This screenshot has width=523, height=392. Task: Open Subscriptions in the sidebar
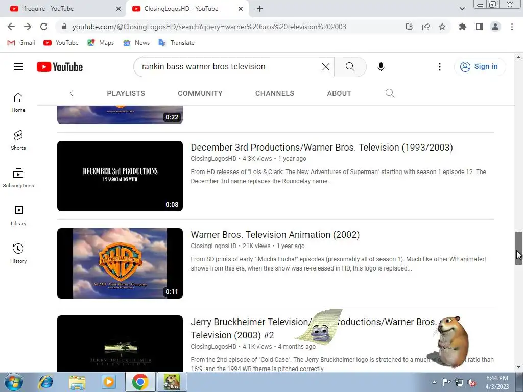pos(18,178)
